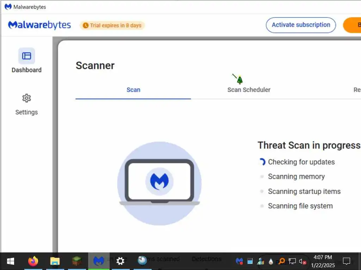This screenshot has width=361, height=270.
Task: Open the Windows Start menu
Action: point(11,261)
